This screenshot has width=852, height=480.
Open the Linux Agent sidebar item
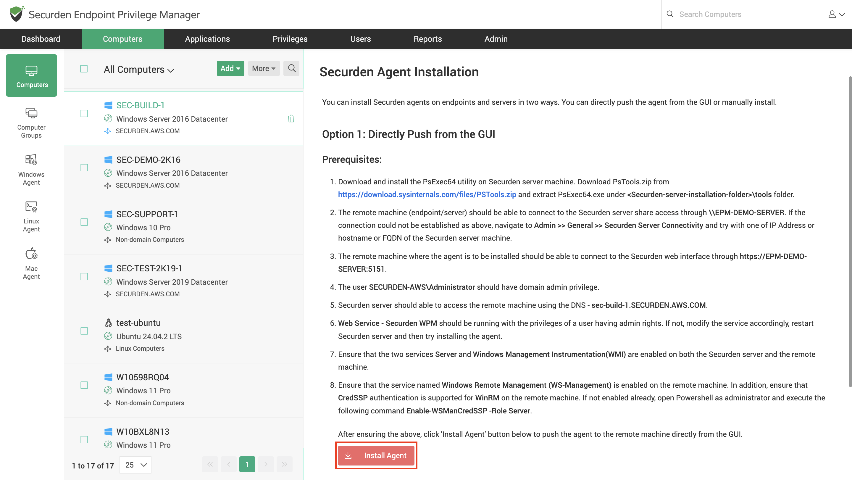[x=31, y=217]
